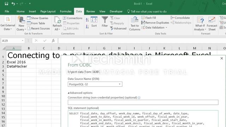Click the Save icon in quick access toolbar
This screenshot has height=127, width=226.
pyautogui.click(x=6, y=4)
